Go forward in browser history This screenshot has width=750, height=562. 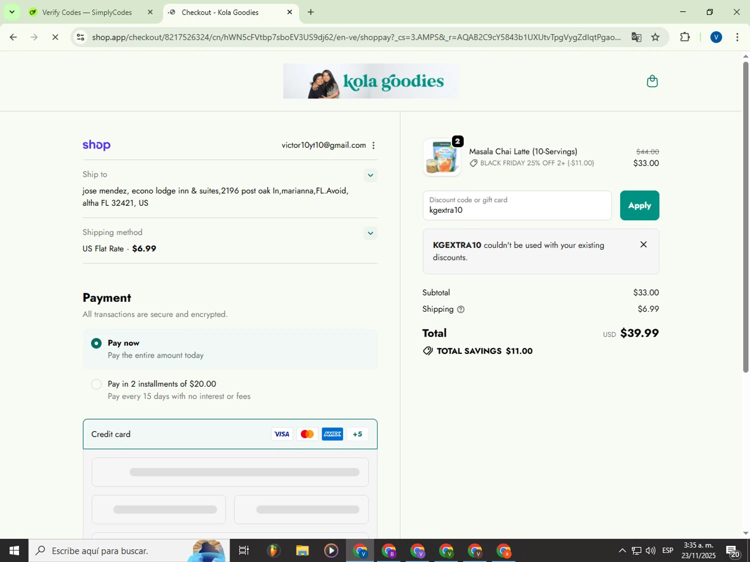[34, 37]
